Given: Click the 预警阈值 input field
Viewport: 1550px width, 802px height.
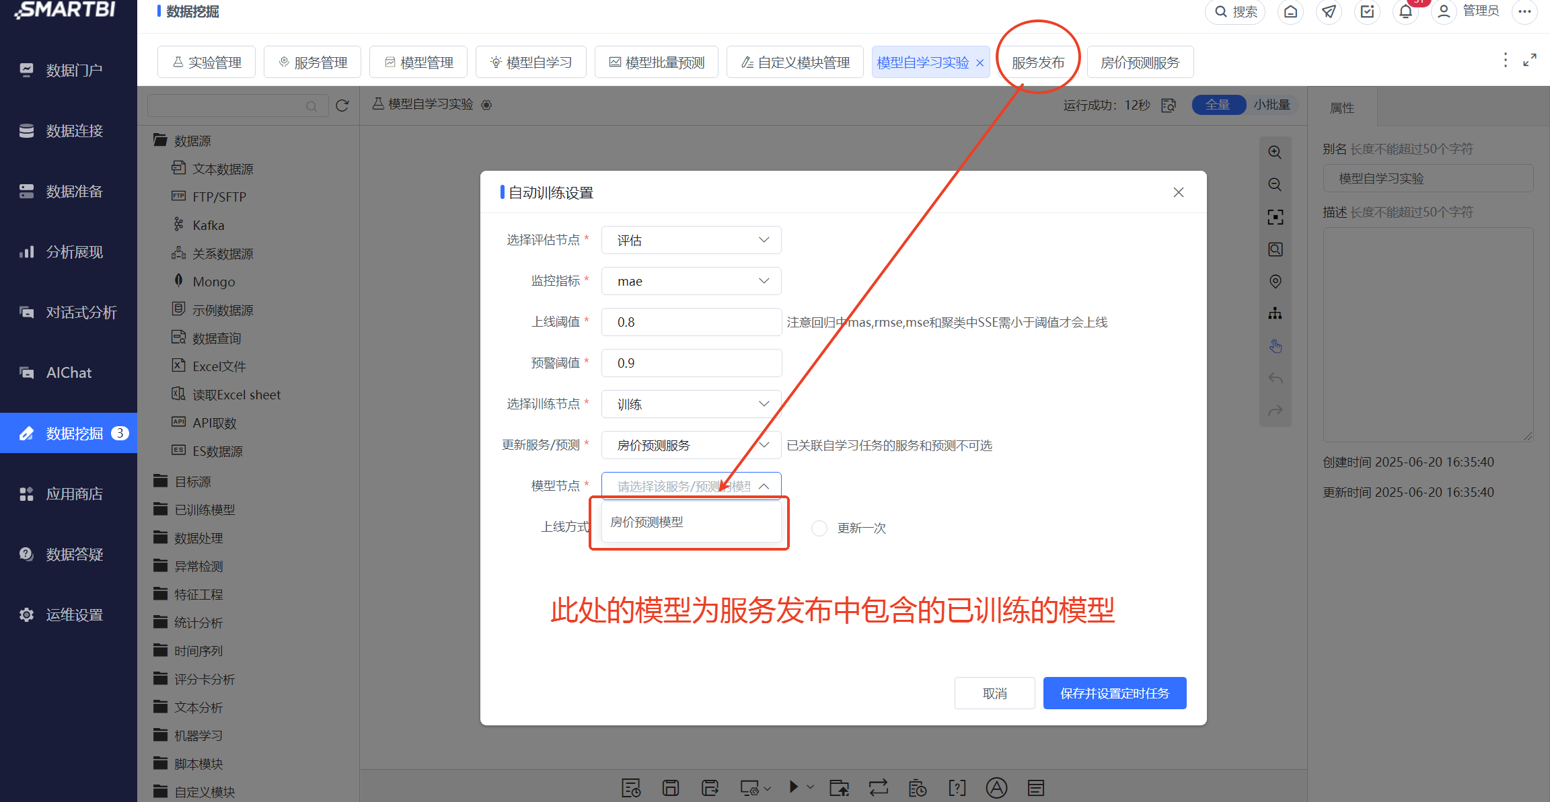Looking at the screenshot, I should [691, 363].
